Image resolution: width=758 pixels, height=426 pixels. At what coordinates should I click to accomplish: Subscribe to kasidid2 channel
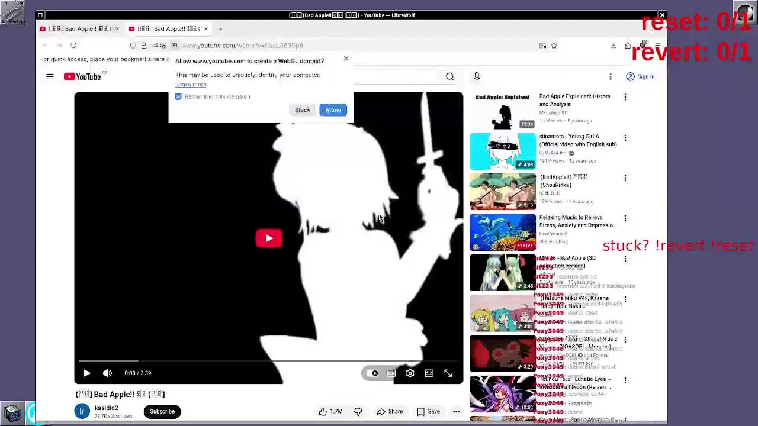162,411
